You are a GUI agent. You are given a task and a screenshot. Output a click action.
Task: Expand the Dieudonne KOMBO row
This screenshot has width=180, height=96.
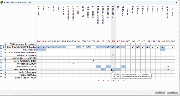[1, 64]
